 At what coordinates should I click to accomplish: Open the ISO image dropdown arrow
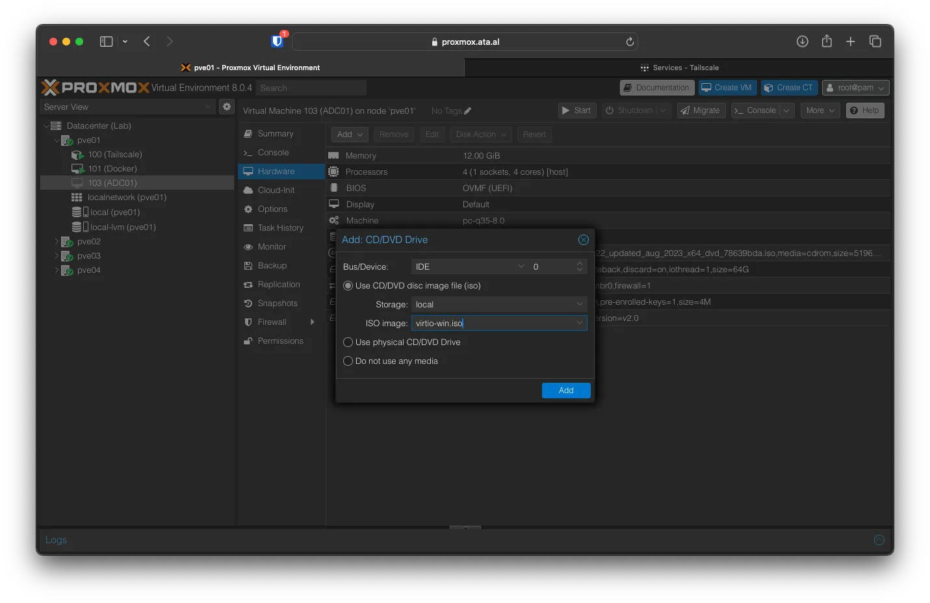(580, 324)
